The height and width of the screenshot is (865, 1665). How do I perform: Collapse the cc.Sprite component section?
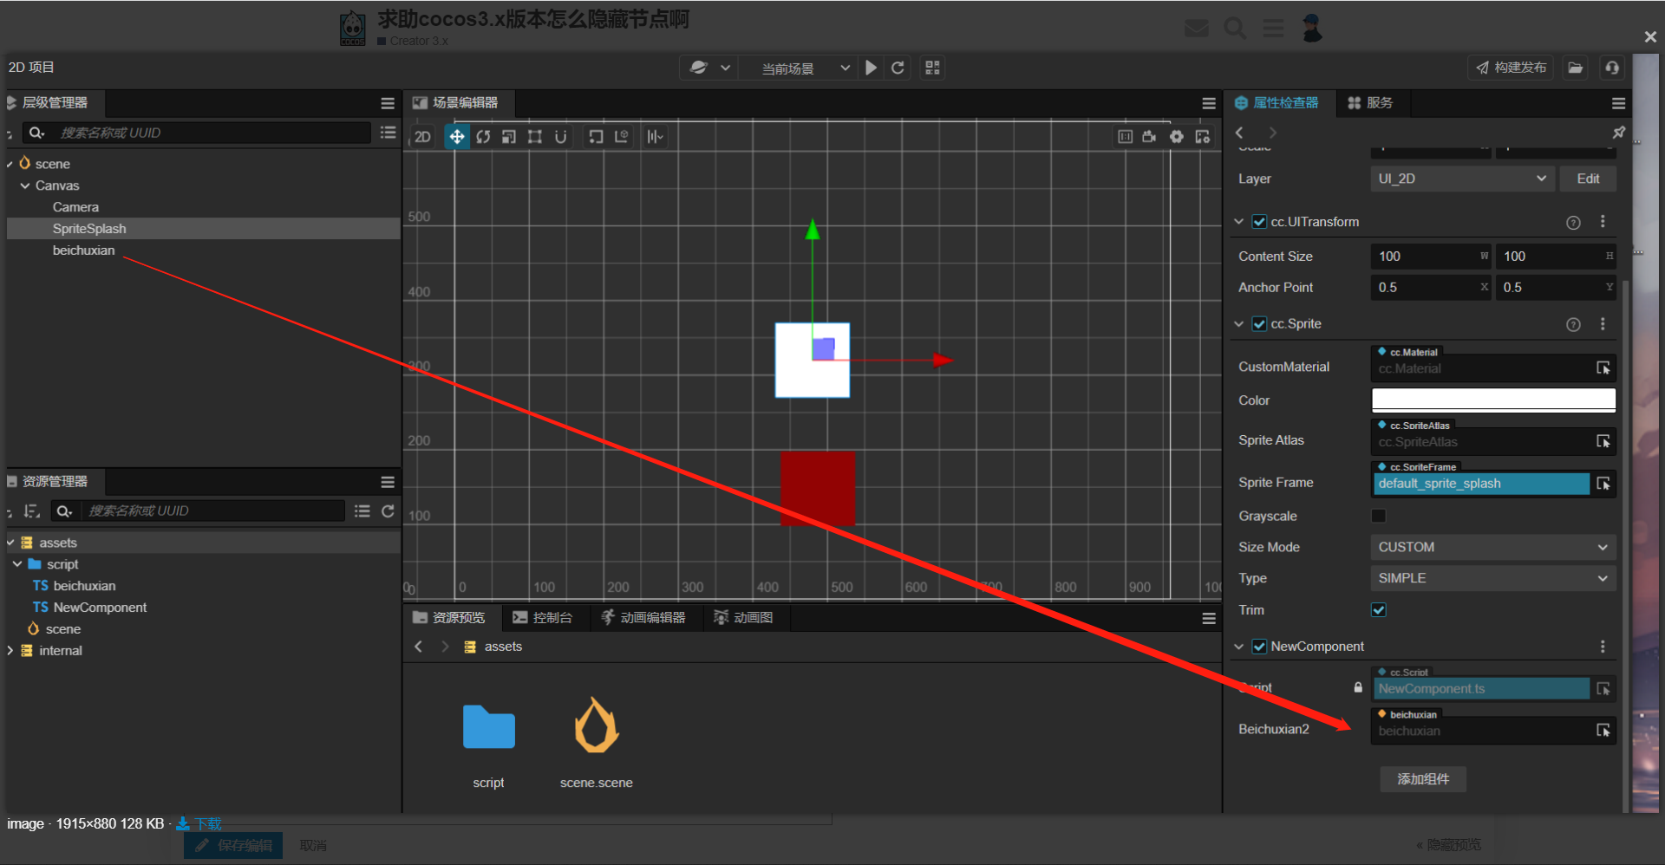[x=1239, y=324]
